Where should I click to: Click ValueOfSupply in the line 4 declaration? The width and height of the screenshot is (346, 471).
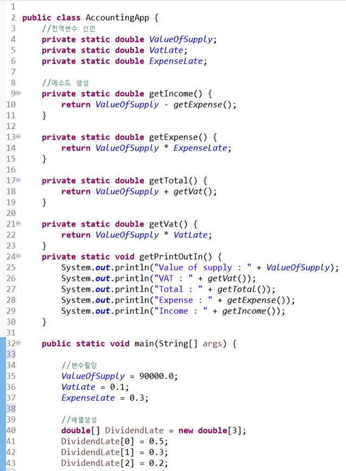click(181, 39)
